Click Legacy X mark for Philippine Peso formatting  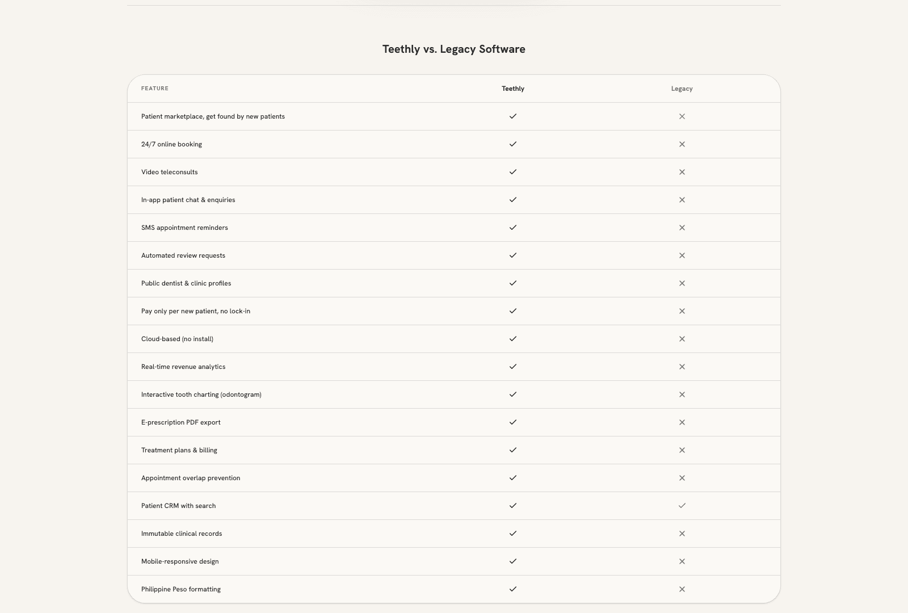point(682,589)
